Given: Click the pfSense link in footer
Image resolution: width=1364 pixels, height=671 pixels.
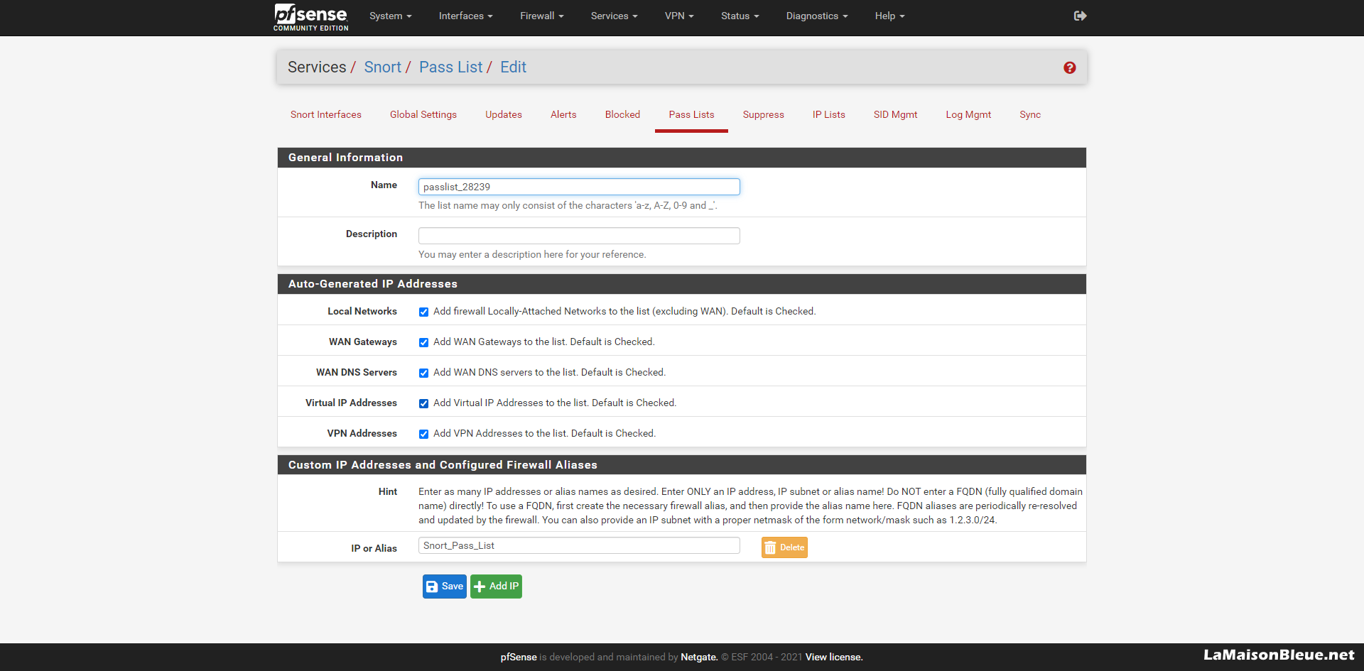Looking at the screenshot, I should [519, 658].
